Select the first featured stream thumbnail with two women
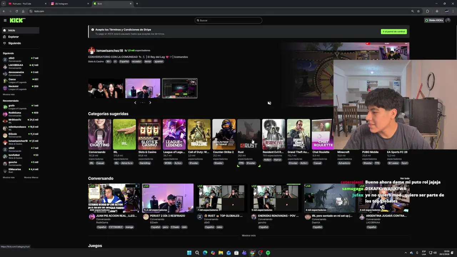Viewport: 457px width, 257px height. pyautogui.click(x=106, y=88)
